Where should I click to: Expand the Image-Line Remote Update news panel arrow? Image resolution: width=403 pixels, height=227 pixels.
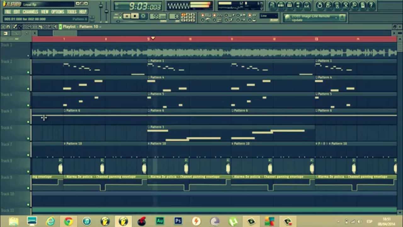336,18
